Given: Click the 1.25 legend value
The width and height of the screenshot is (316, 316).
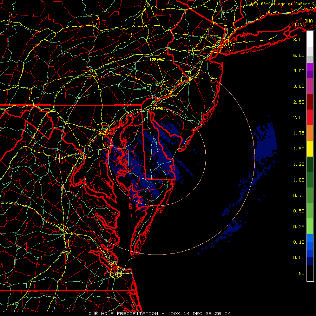Looking at the screenshot, I should point(299,164).
